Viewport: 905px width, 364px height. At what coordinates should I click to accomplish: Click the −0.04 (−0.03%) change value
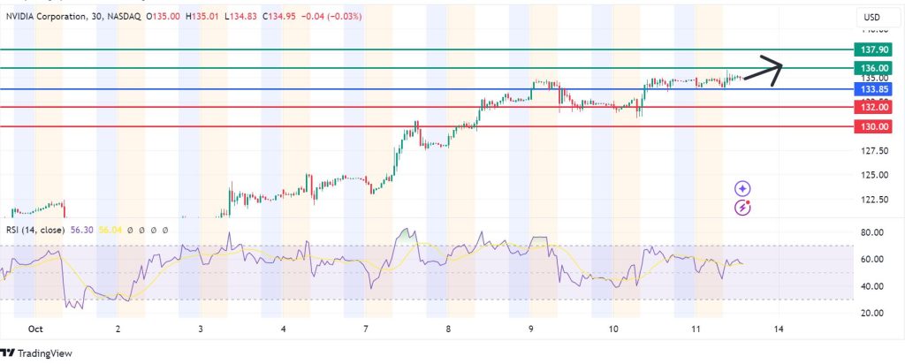tap(331, 17)
